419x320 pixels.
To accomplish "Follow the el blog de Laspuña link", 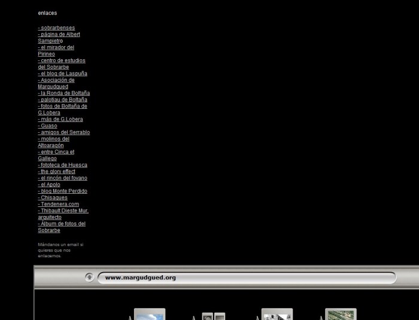I will pyautogui.click(x=62, y=74).
